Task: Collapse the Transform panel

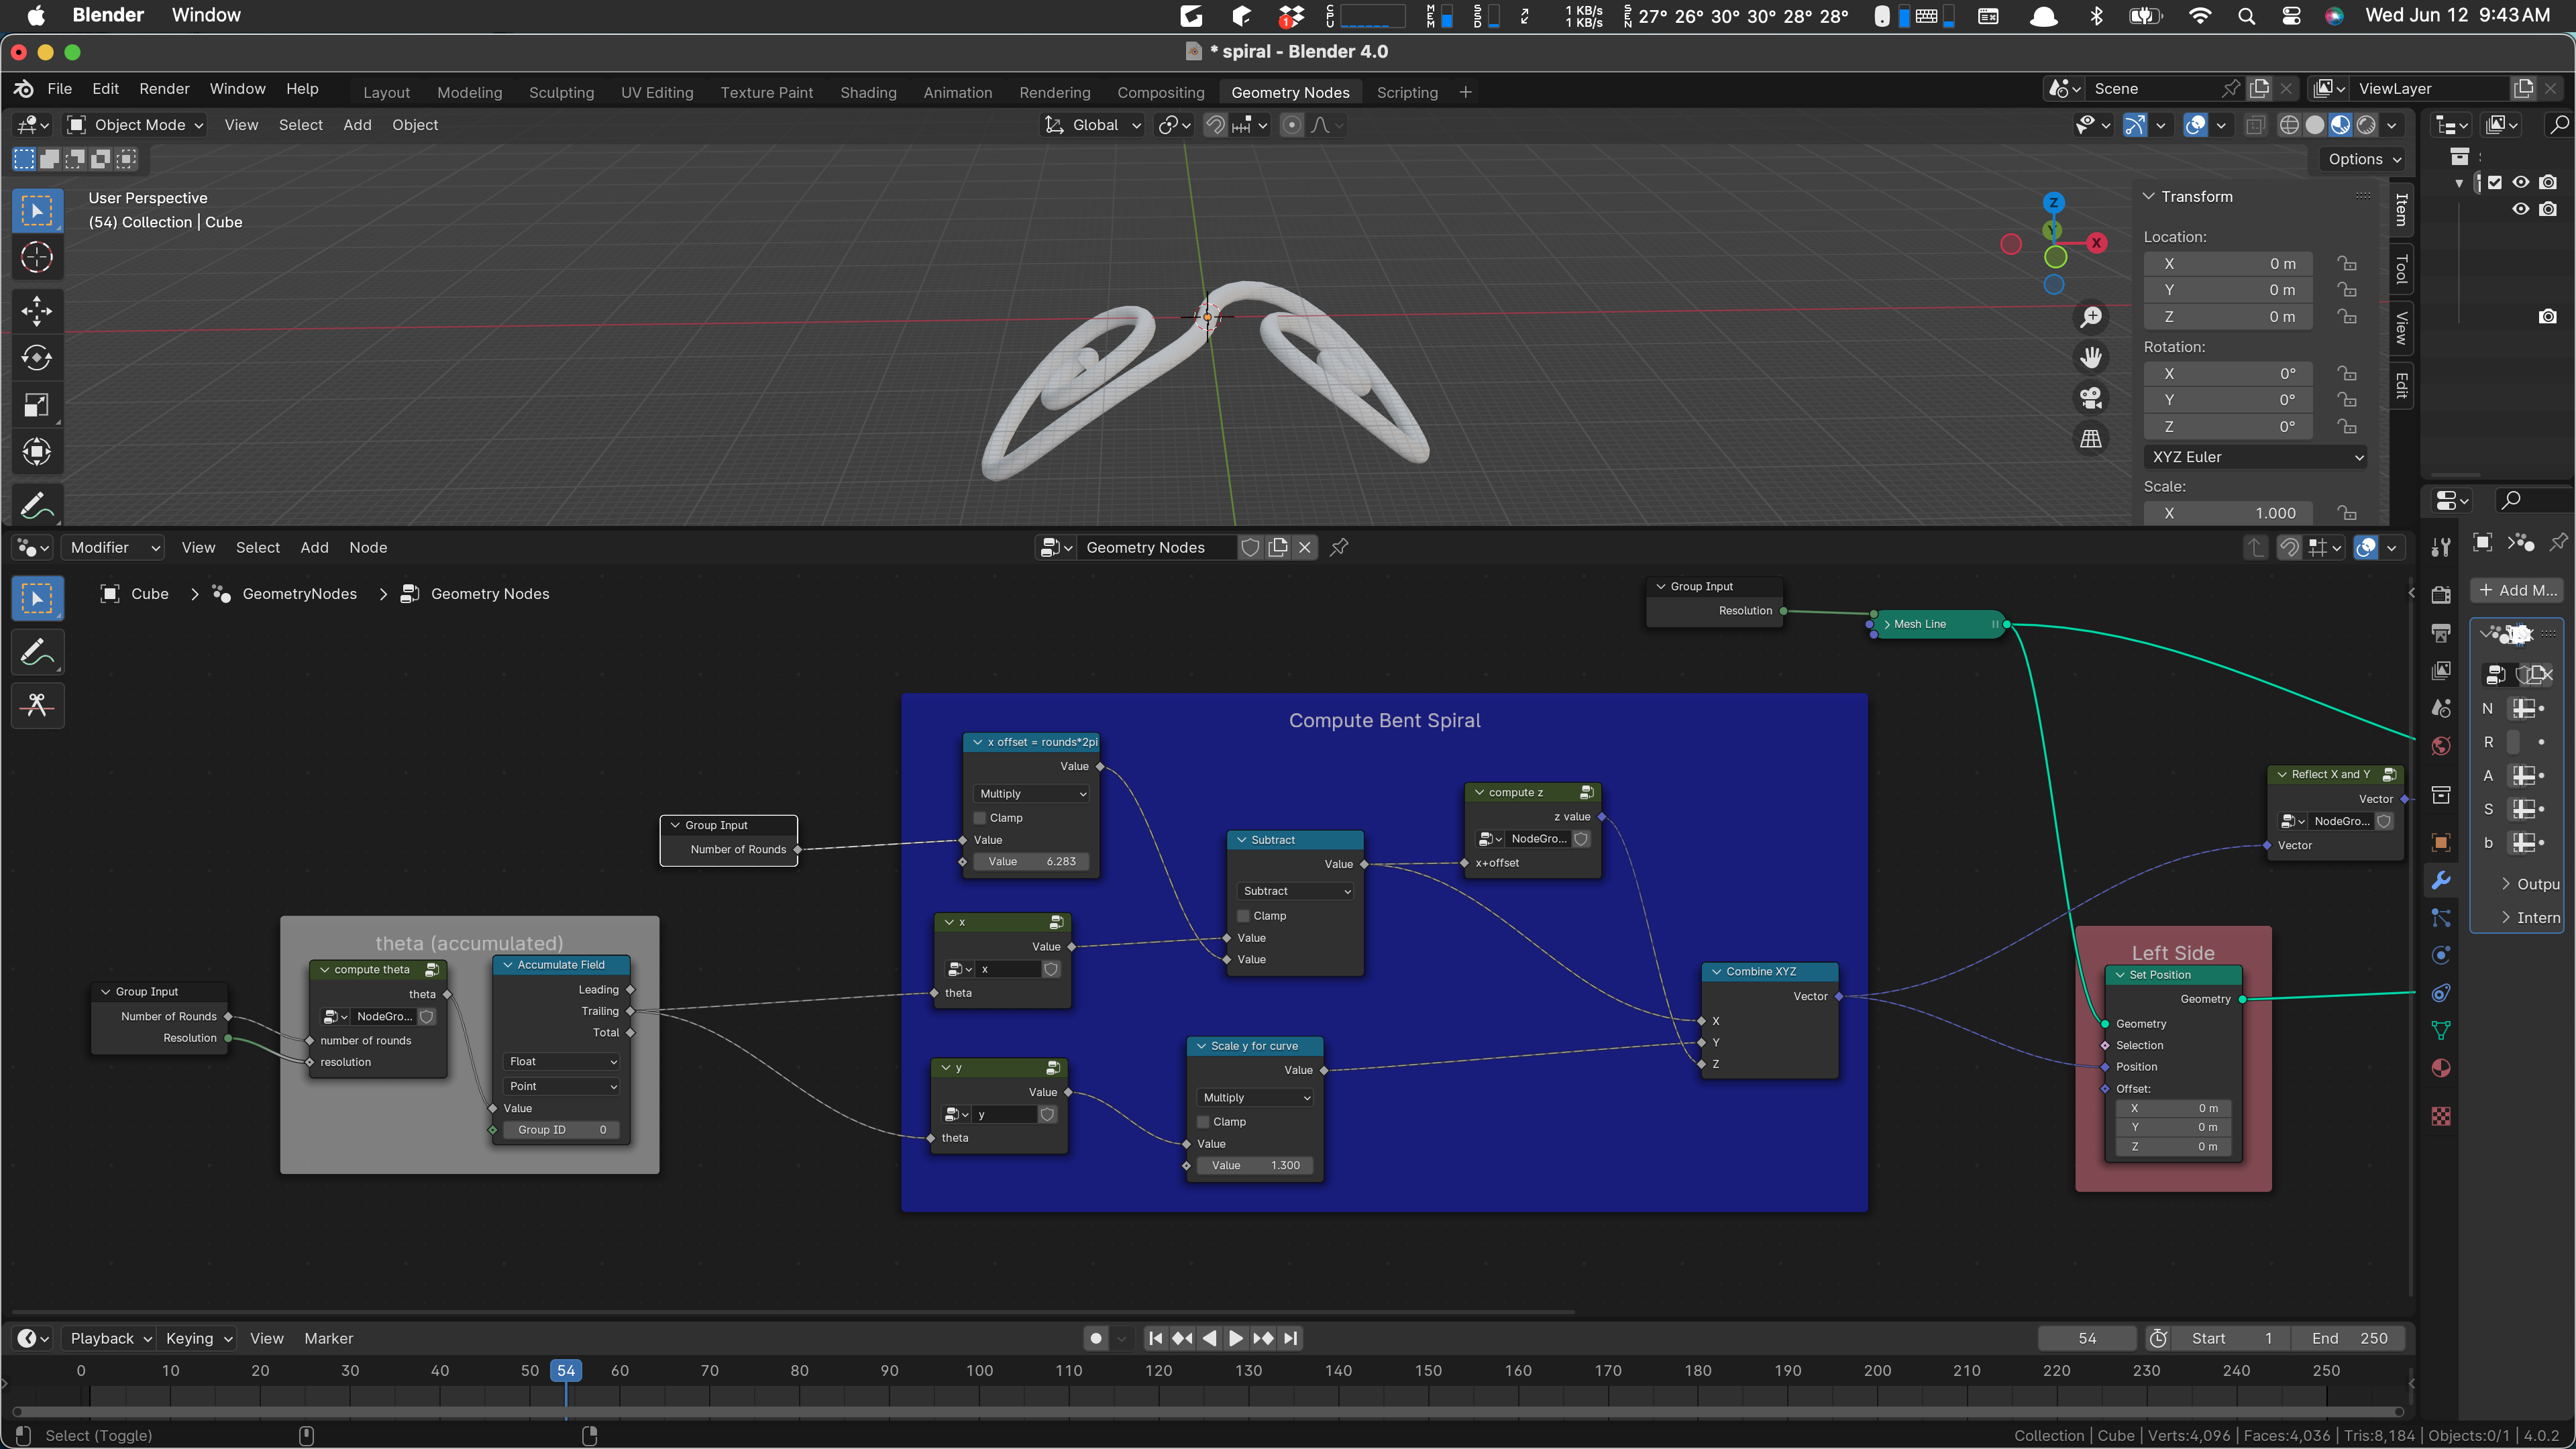Action: [2148, 197]
